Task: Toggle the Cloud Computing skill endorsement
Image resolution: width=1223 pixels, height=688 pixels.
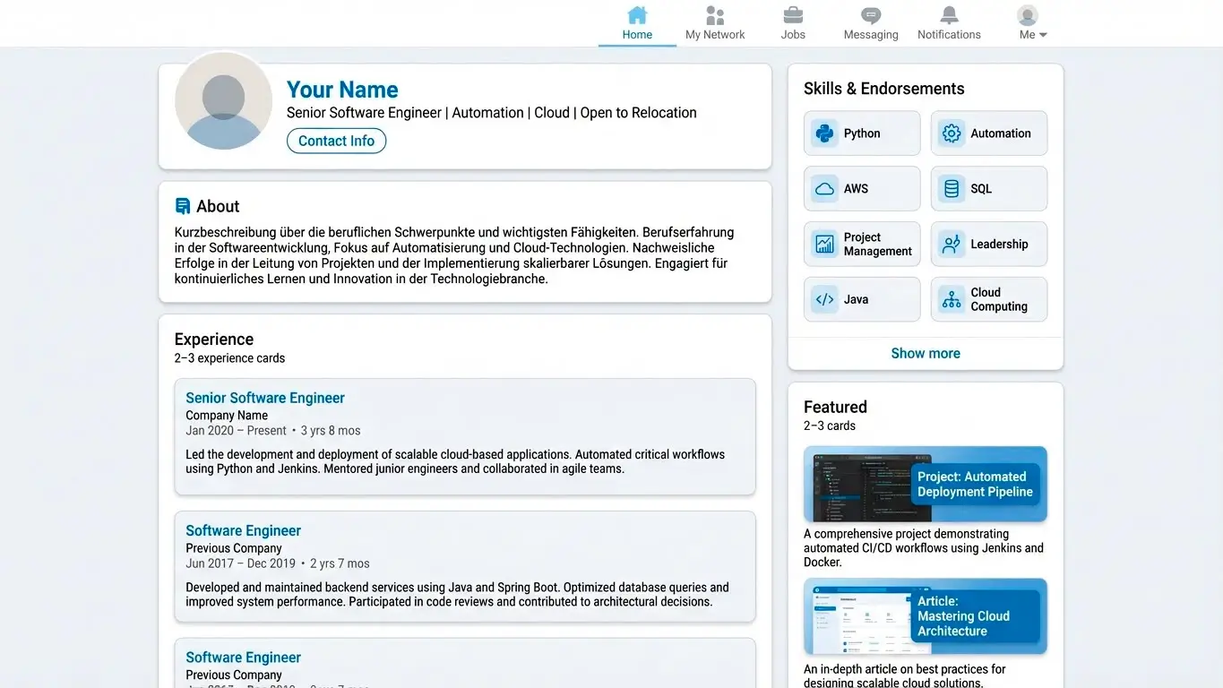Action: point(989,299)
